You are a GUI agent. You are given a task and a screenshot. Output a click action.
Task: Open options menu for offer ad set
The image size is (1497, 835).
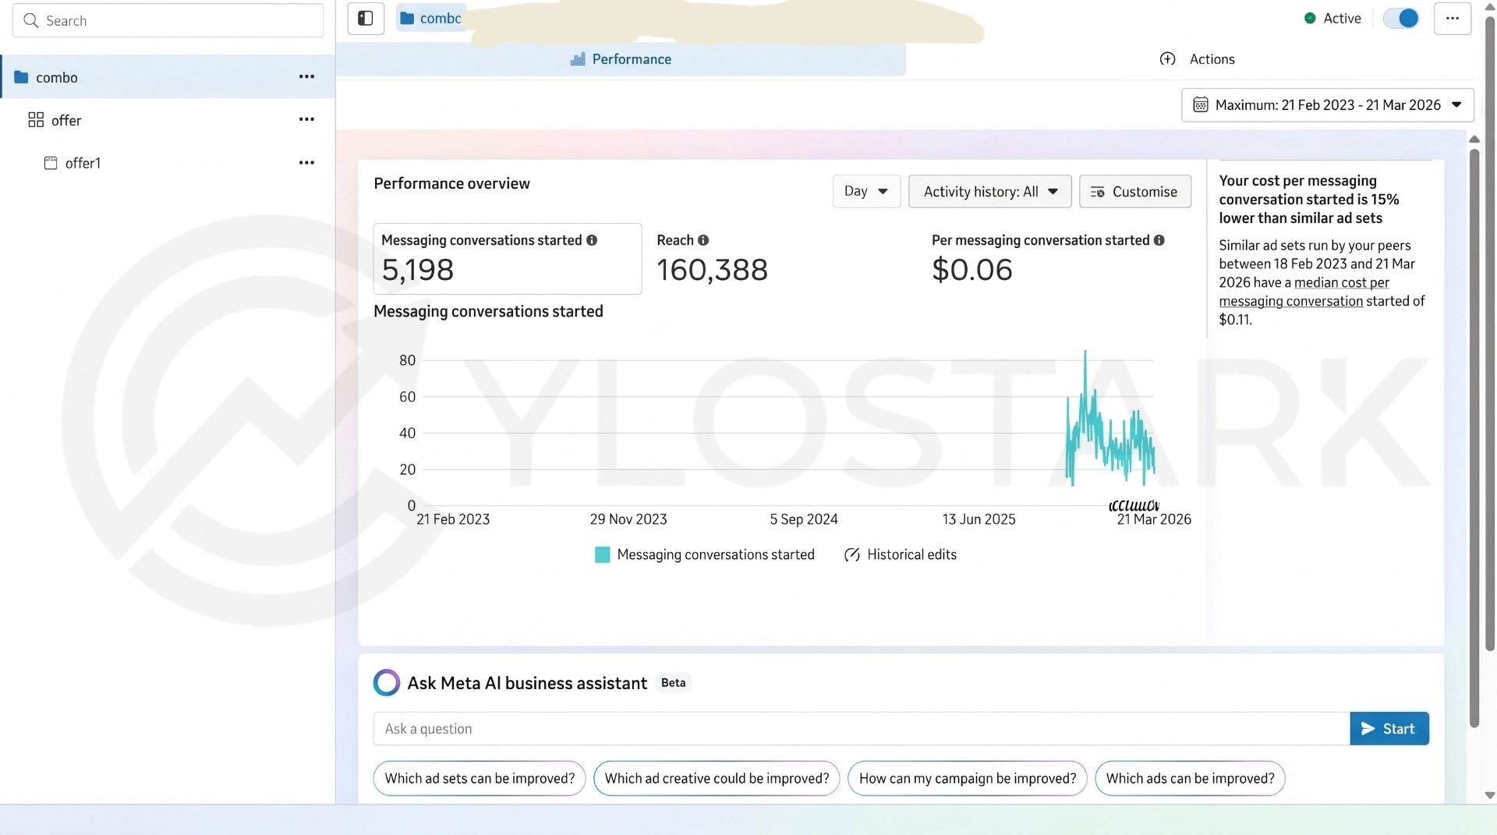click(x=306, y=119)
